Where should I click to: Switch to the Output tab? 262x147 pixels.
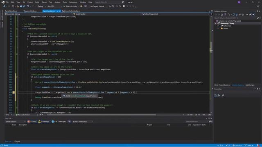click(x=17, y=142)
